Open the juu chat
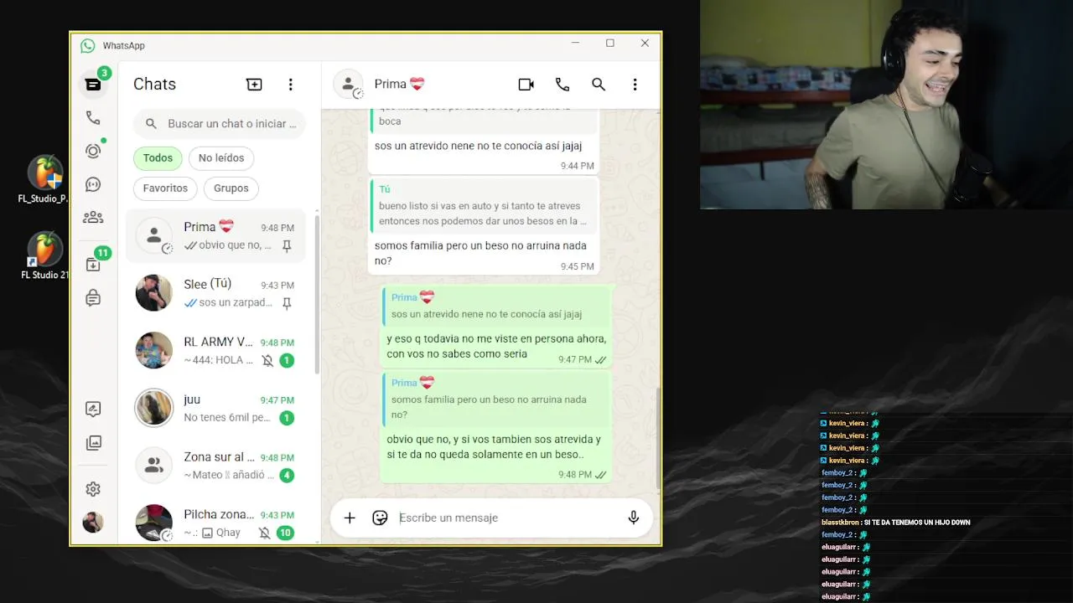The width and height of the screenshot is (1073, 603). [216, 408]
